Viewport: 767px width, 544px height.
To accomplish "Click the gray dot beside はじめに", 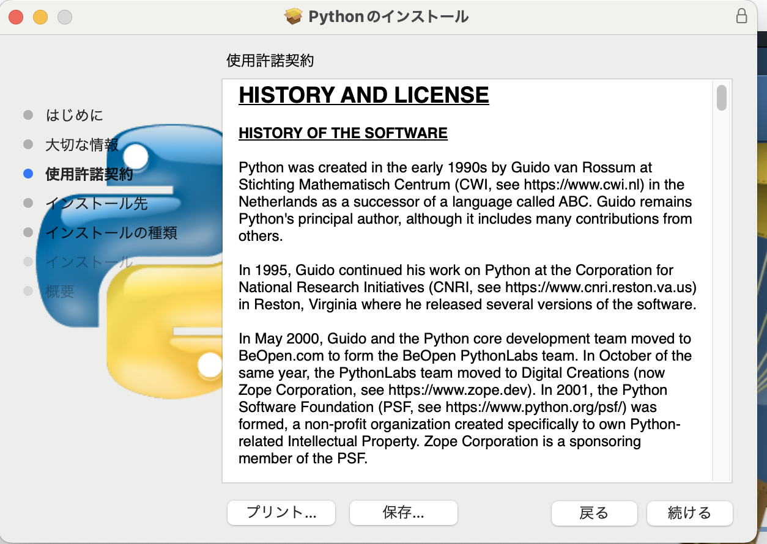I will (x=28, y=115).
